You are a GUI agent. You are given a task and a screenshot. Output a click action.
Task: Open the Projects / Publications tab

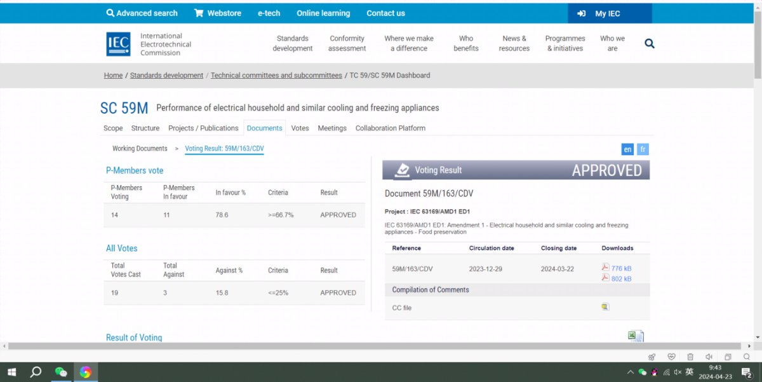pyautogui.click(x=203, y=128)
